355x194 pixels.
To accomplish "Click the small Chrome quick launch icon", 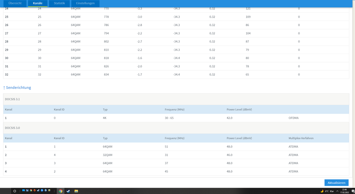I will pos(31,190).
